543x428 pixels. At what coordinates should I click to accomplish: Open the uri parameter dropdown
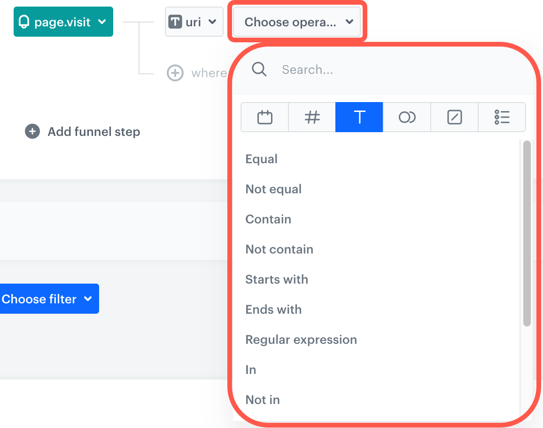pos(194,22)
